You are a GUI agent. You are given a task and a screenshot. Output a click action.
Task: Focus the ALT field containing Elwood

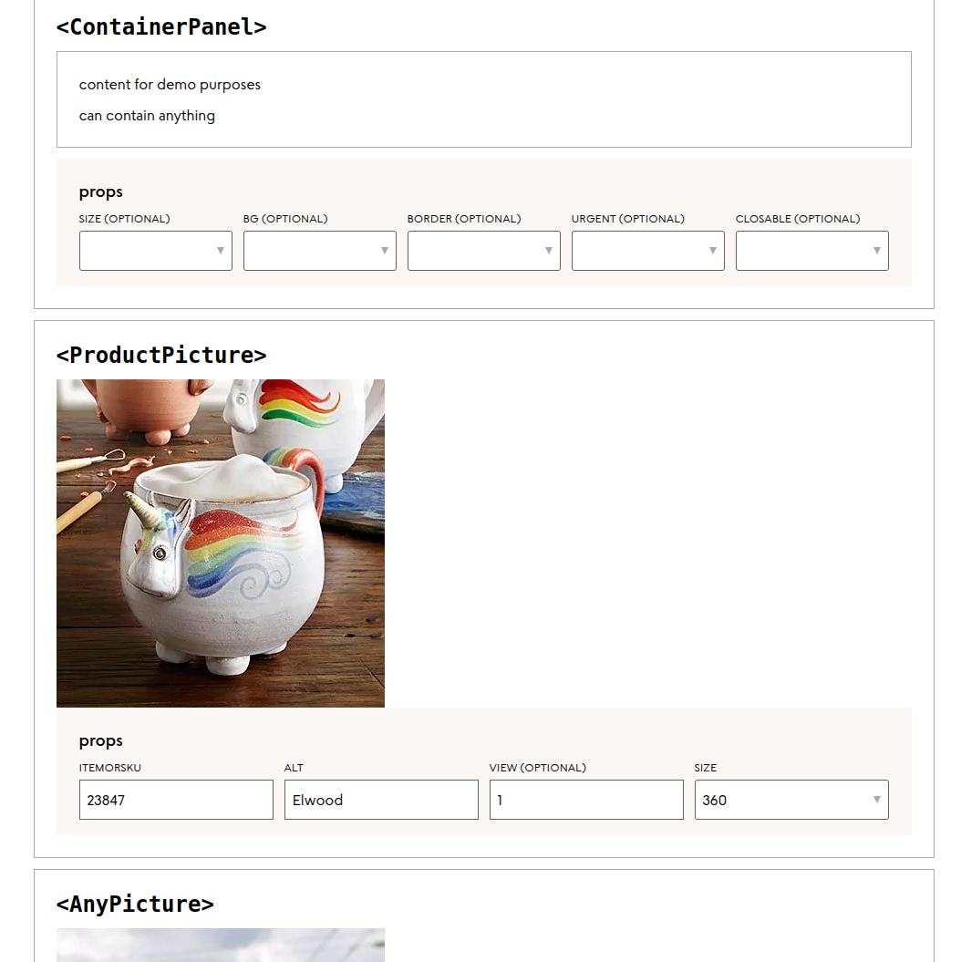pos(381,800)
